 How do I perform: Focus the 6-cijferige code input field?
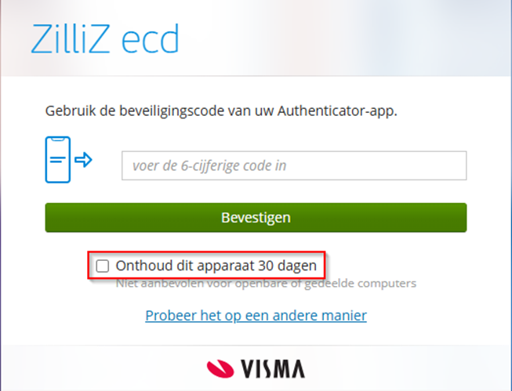pyautogui.click(x=294, y=165)
